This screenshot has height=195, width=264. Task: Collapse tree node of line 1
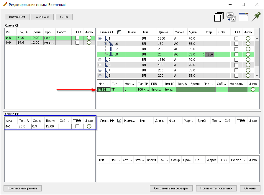click(x=100, y=38)
